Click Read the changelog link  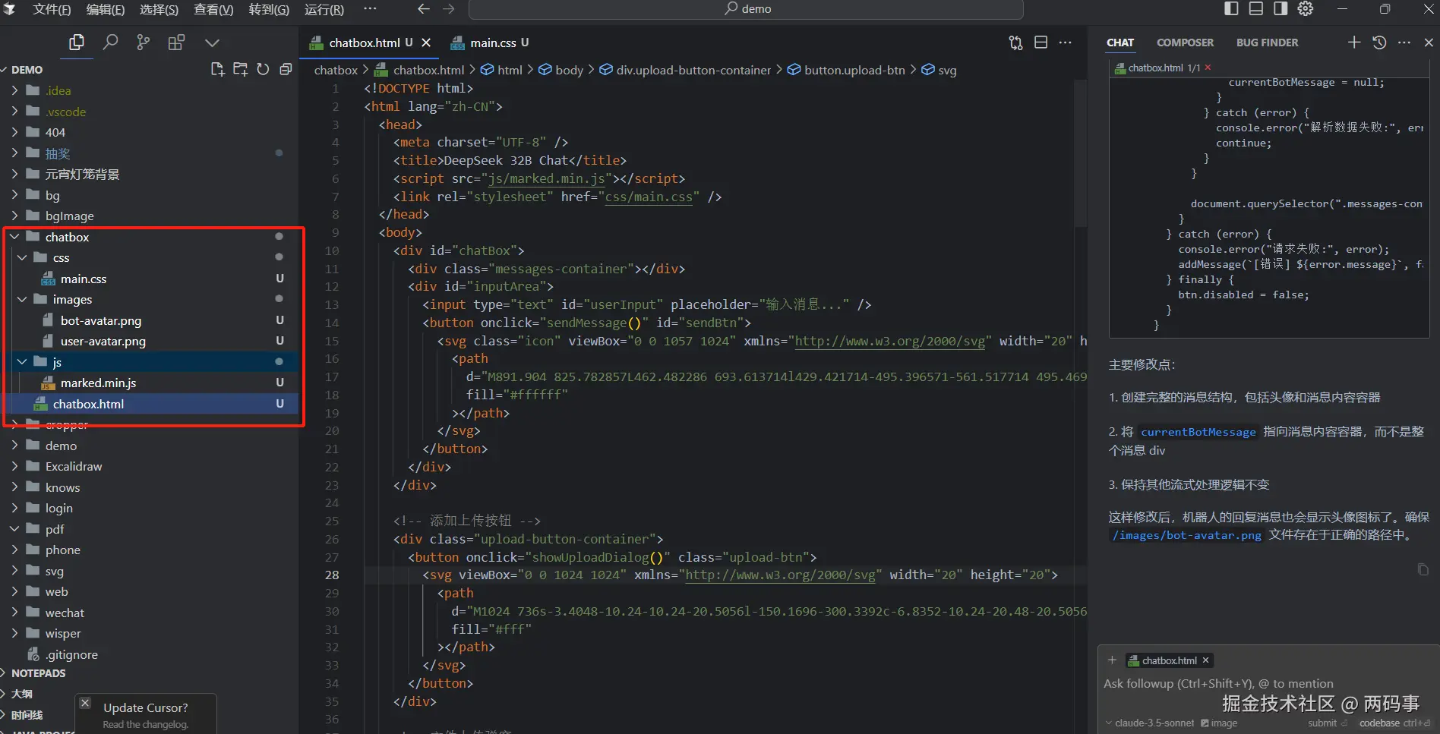[146, 725]
